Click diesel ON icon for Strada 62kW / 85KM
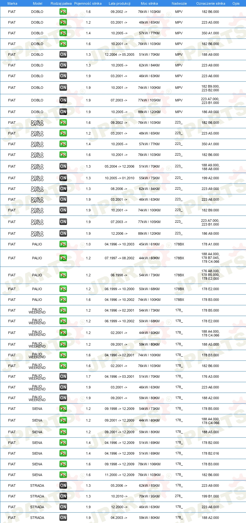The image size is (246, 523). 63,486
